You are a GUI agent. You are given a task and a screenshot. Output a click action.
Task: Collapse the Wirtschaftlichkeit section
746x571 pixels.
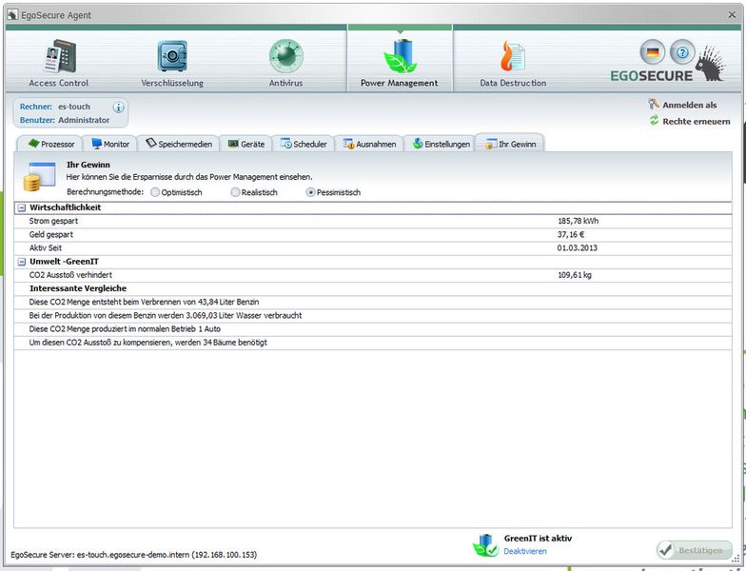(x=21, y=207)
